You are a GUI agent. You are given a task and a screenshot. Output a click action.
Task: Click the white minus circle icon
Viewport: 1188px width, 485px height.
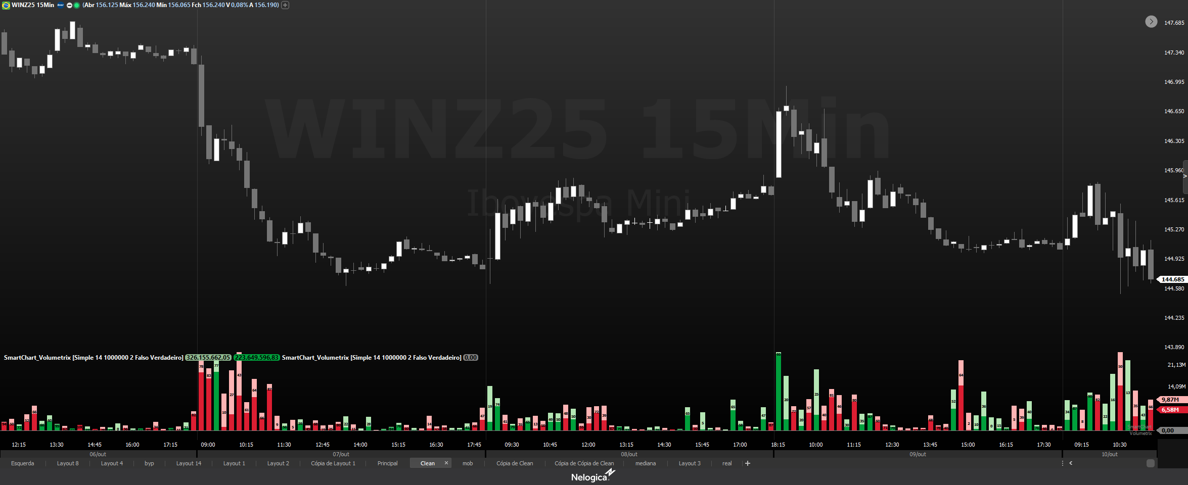[70, 5]
